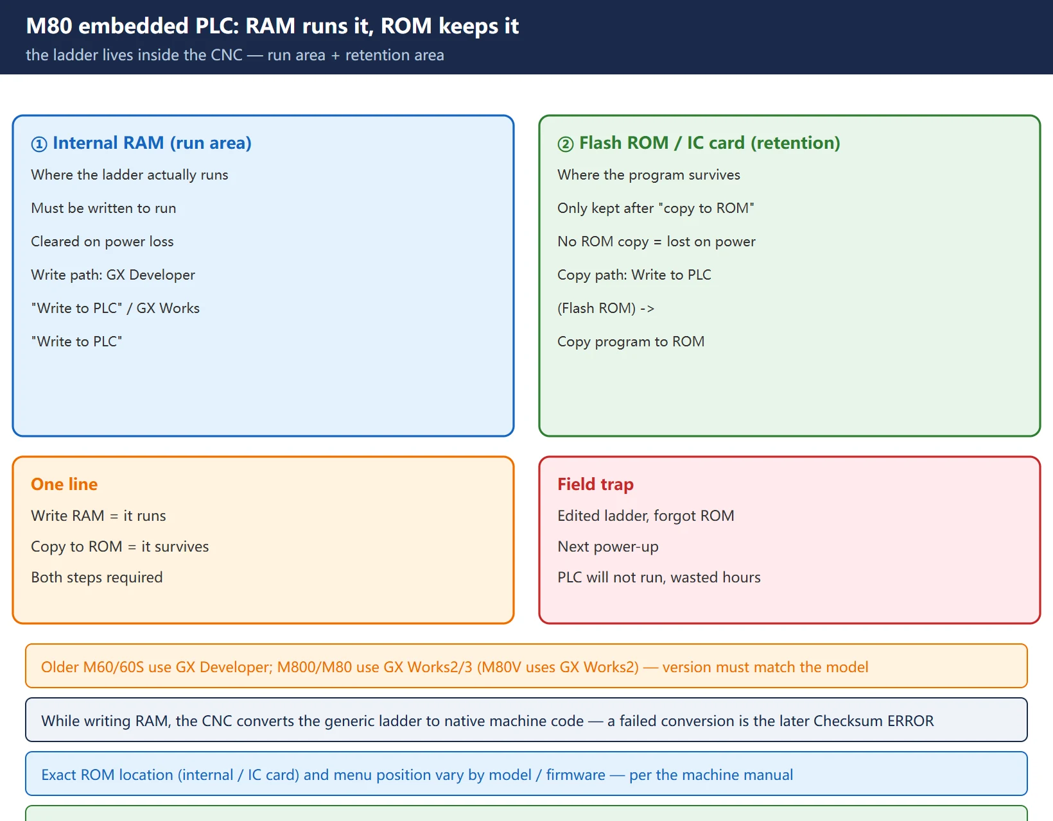Click the line "Must be written to run"
1053x821 pixels.
pos(103,208)
